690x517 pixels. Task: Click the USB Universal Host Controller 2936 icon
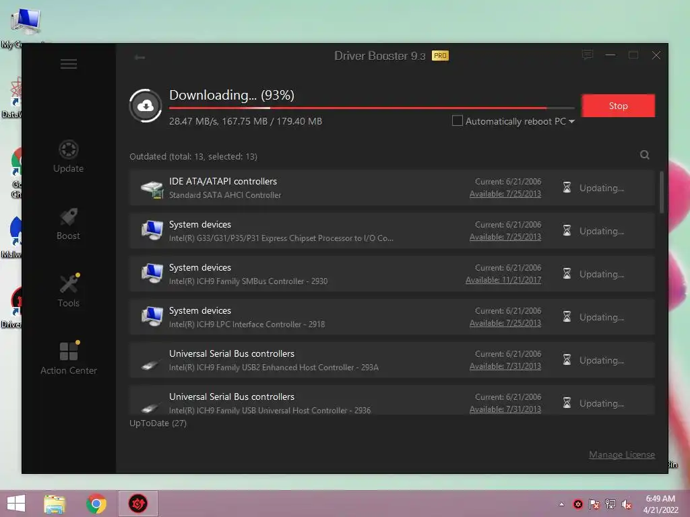[x=150, y=408]
